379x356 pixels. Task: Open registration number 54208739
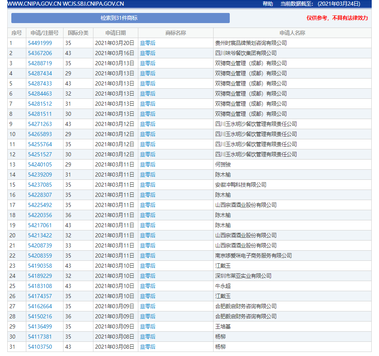click(x=40, y=246)
